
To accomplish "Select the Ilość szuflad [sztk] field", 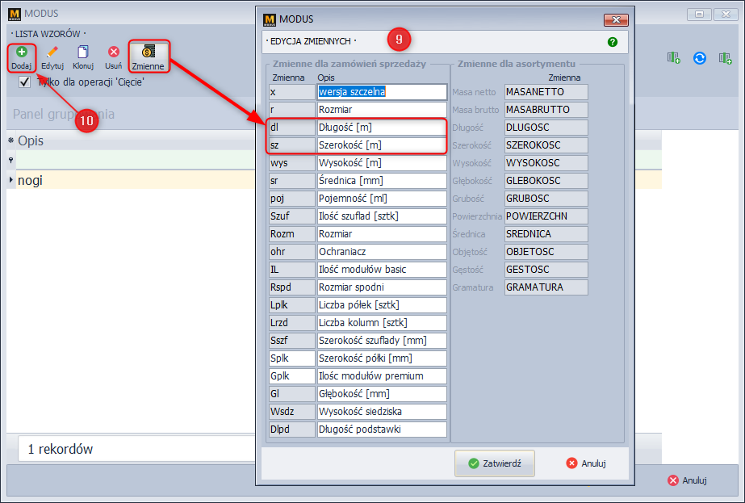I will 381,216.
